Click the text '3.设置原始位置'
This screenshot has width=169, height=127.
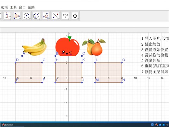[155, 50]
